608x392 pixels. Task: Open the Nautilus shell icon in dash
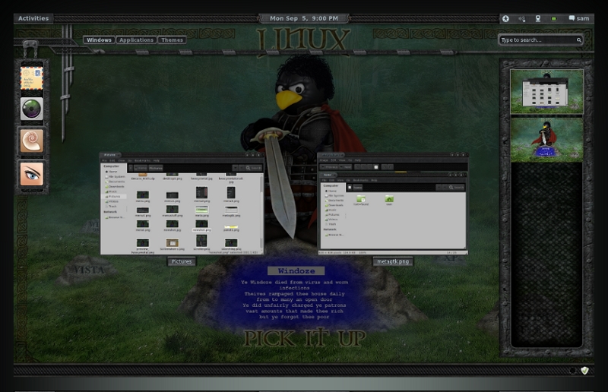click(32, 141)
